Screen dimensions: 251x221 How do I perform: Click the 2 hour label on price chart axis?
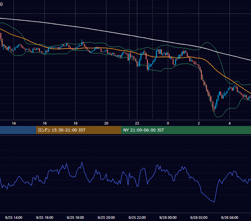[199, 123]
